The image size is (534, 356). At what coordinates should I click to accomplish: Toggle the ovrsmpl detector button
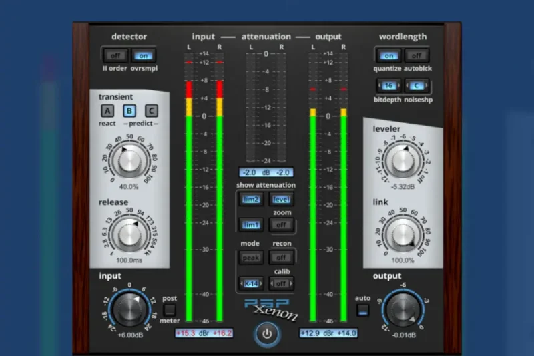[x=144, y=56]
